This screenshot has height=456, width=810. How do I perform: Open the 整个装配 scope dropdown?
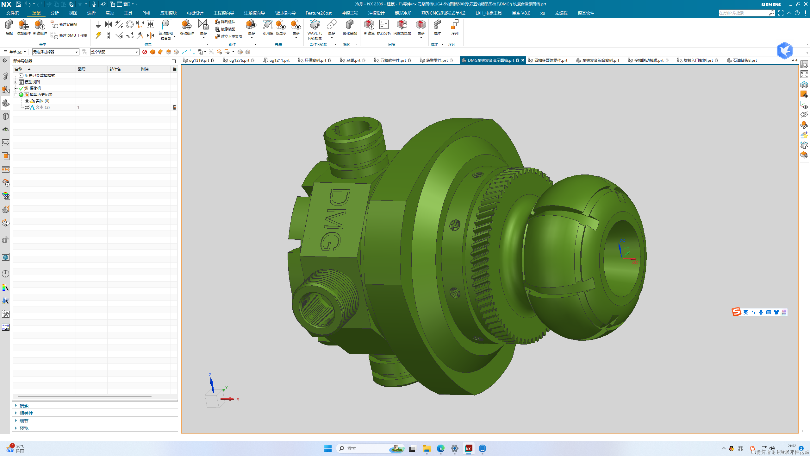(x=115, y=52)
